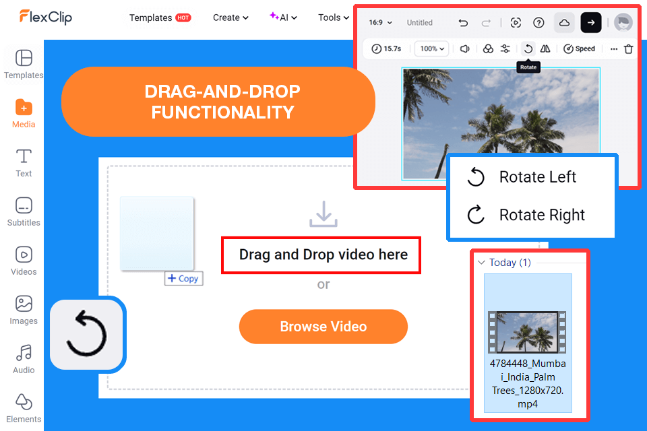This screenshot has width=647, height=431.
Task: Click the FlexClip logo
Action: pos(45,17)
